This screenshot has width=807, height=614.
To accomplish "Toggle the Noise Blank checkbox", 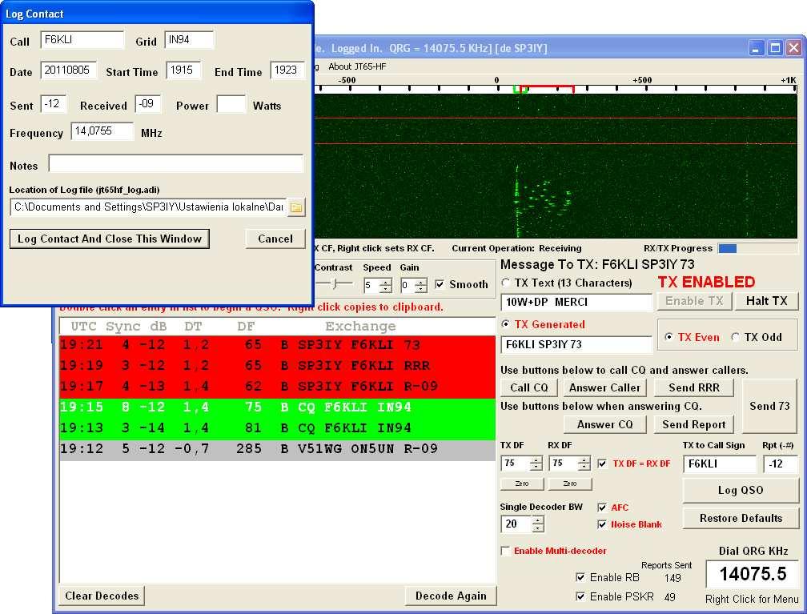I will [602, 524].
